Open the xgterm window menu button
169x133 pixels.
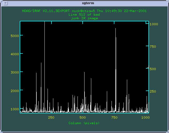coord(6,3)
